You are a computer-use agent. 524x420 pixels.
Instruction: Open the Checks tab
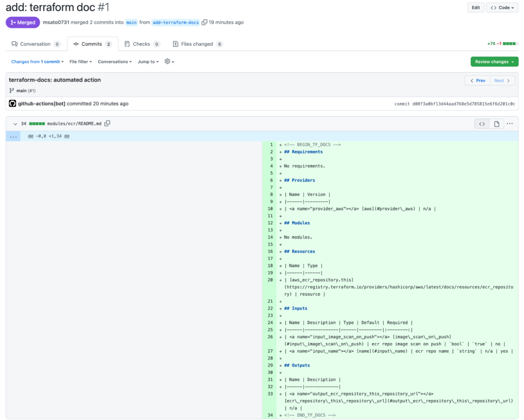tap(142, 44)
